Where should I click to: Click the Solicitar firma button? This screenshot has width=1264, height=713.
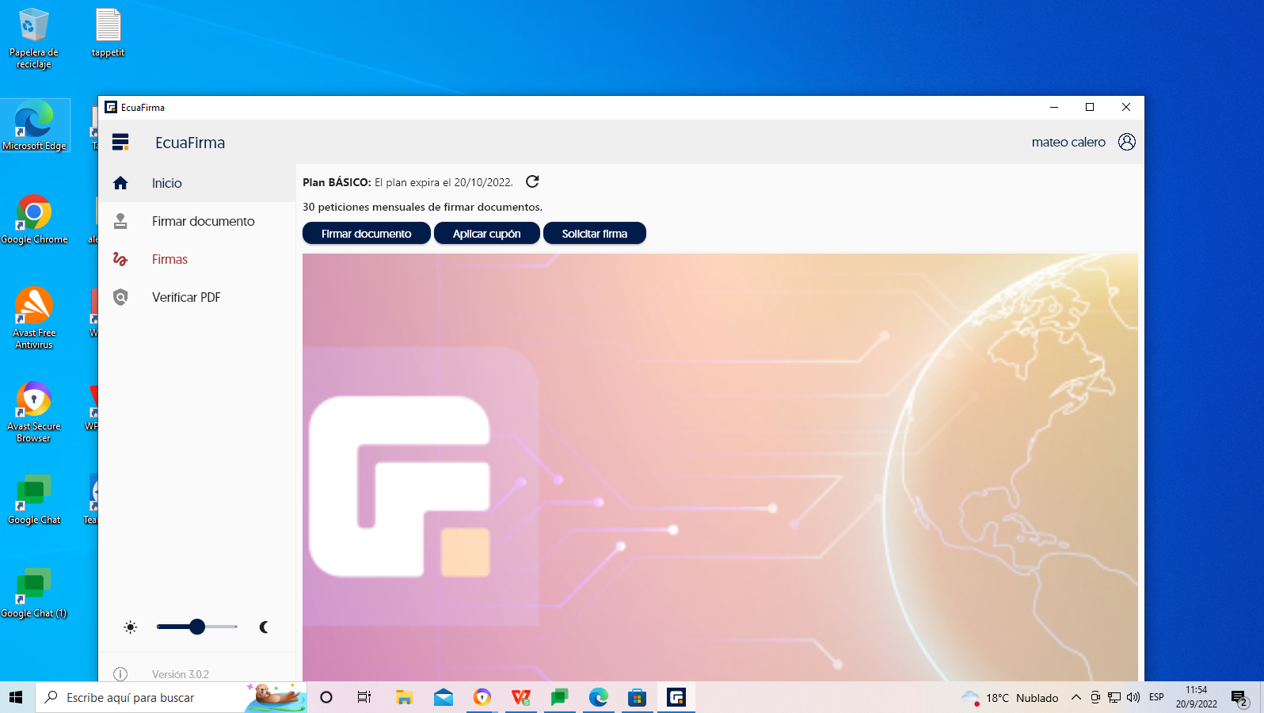click(595, 234)
